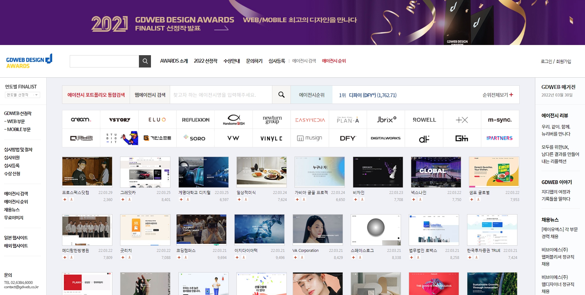The width and height of the screenshot is (585, 295).
Task: Open the VW agency logo
Action: pos(234,138)
